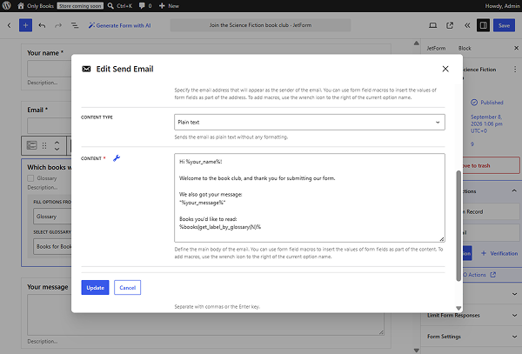Open the New content menu
The height and width of the screenshot is (354, 522).
(x=169, y=6)
